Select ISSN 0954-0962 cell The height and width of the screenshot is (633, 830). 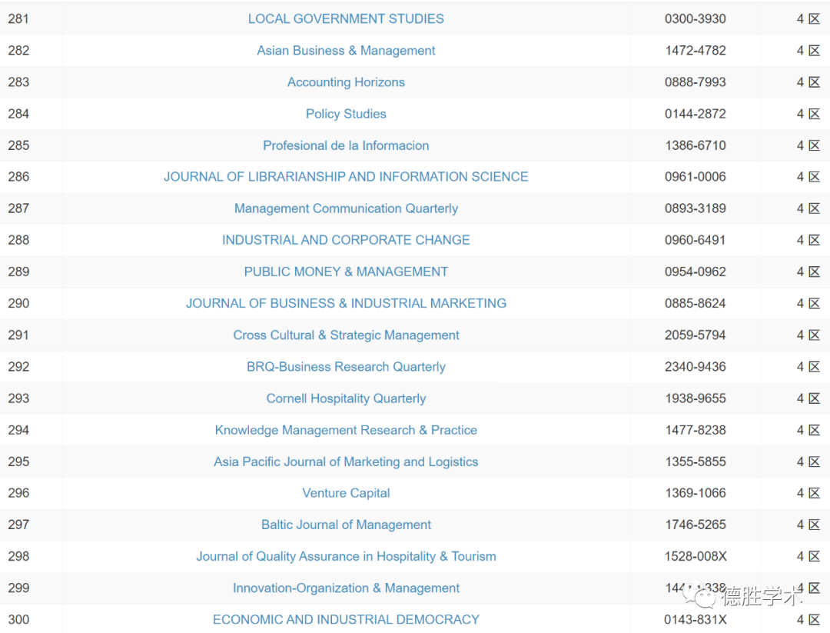point(695,272)
